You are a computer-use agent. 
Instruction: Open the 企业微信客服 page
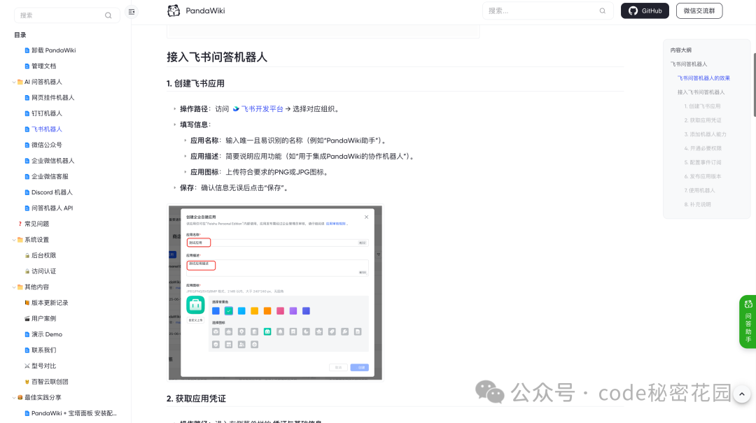(x=50, y=176)
